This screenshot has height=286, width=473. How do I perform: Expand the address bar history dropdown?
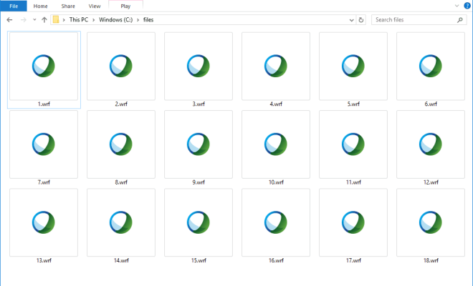pos(351,20)
